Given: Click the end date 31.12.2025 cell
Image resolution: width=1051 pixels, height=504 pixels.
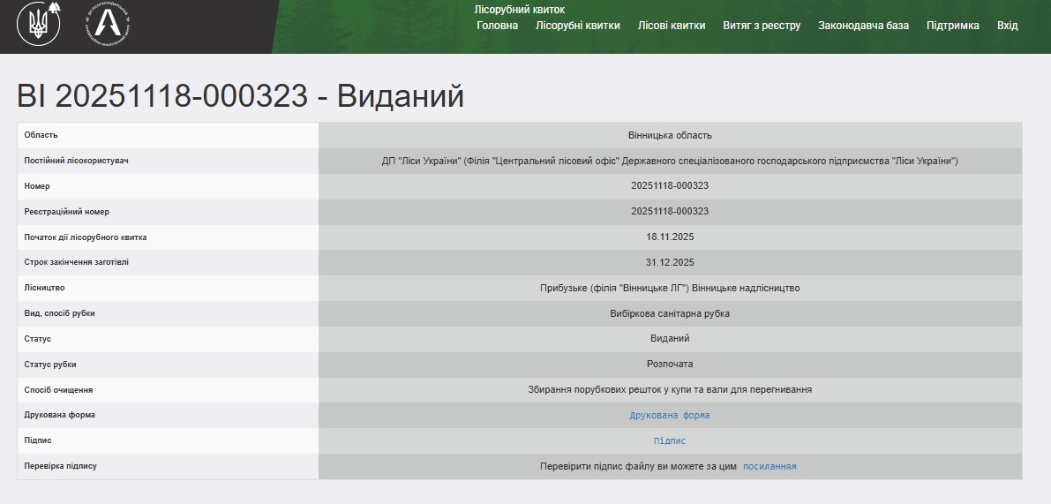Looking at the screenshot, I should [670, 263].
